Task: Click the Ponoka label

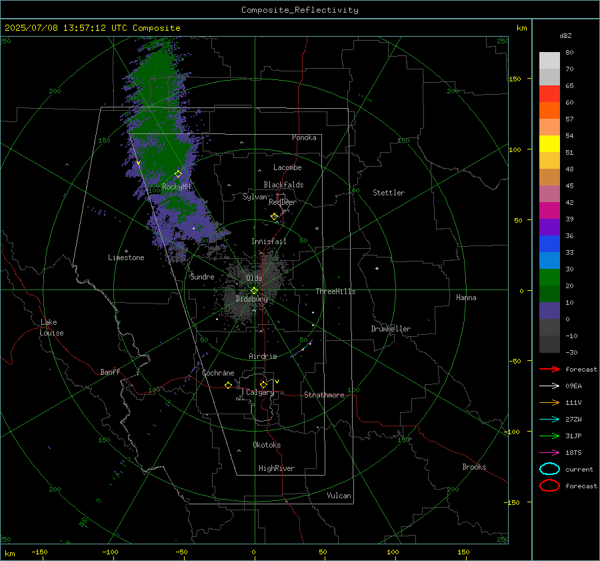Action: click(x=304, y=137)
